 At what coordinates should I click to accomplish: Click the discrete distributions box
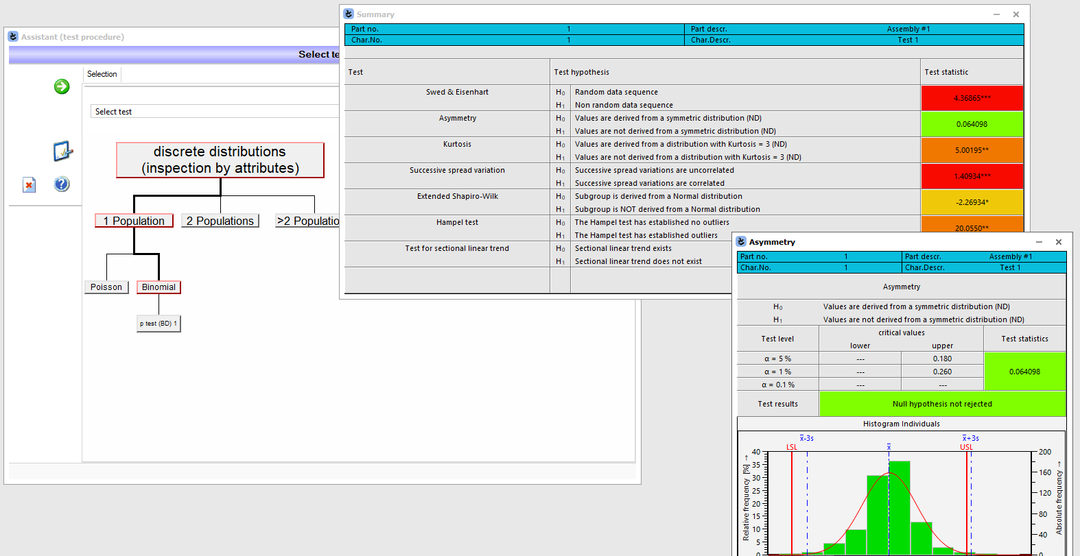click(220, 160)
